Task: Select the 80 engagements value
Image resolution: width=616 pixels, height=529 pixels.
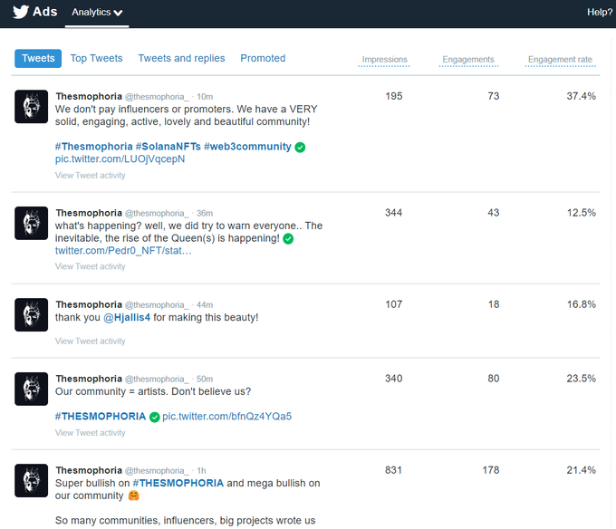Action: pos(494,379)
